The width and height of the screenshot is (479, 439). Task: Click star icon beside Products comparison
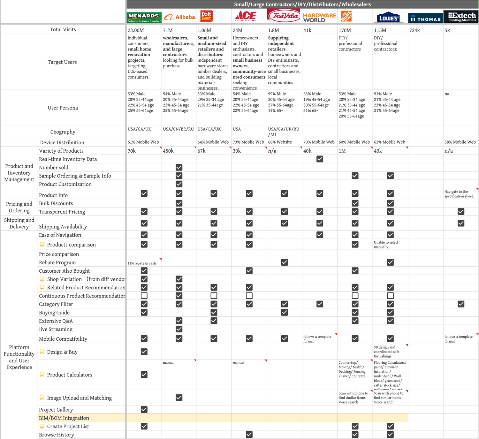tap(42, 245)
